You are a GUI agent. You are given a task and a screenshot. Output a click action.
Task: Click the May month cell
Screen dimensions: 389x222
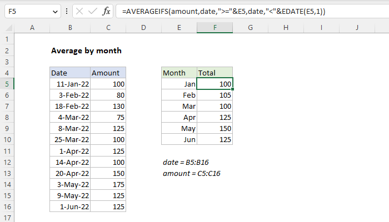[179, 129]
